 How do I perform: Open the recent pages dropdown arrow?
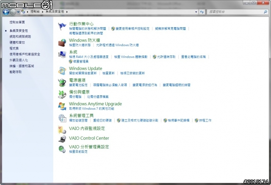pyautogui.click(x=18, y=12)
